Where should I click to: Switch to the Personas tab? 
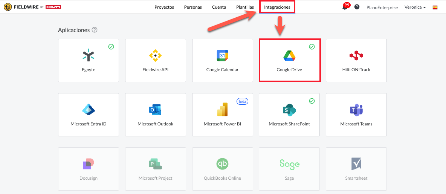coord(193,8)
